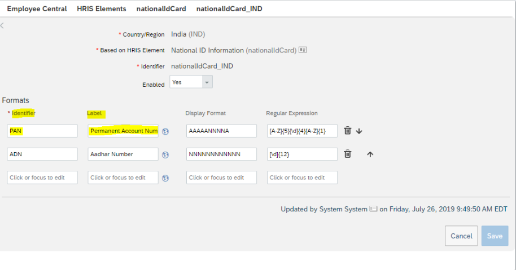The height and width of the screenshot is (270, 516).
Task: Open translations for Aadhar Number label
Action: 165,154
